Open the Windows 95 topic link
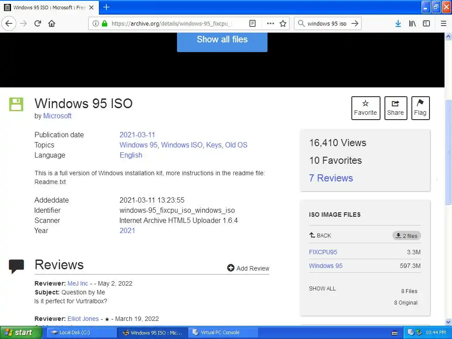Image resolution: width=452 pixels, height=339 pixels. pyautogui.click(x=138, y=145)
